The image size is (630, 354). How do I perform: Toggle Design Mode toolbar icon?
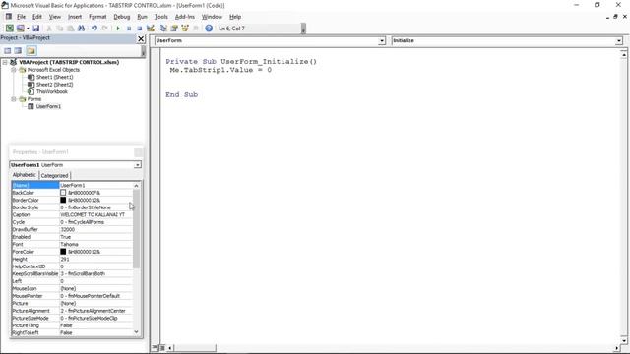[x=151, y=29]
